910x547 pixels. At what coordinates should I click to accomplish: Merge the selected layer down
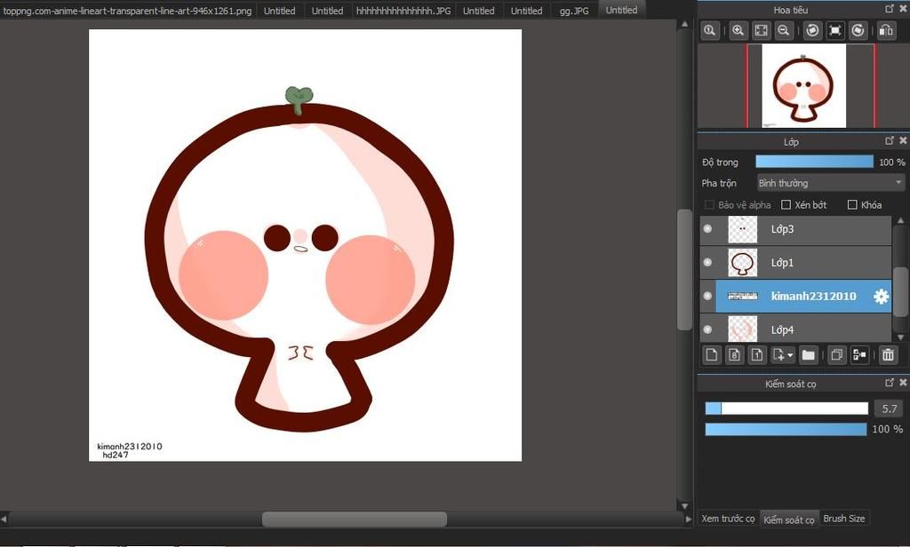tap(859, 354)
